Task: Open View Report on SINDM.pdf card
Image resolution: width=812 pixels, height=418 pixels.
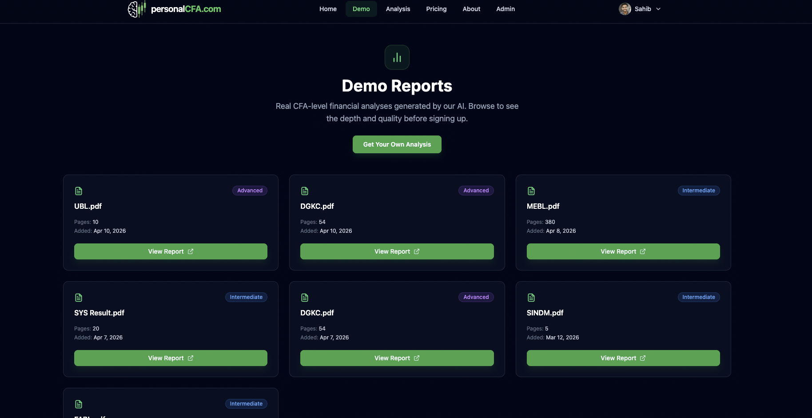Action: click(x=623, y=358)
